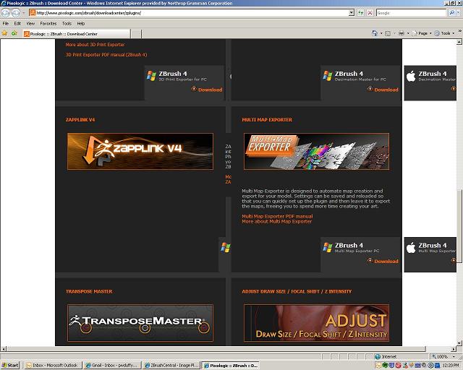The height and width of the screenshot is (370, 463).
Task: Click the browser Forward arrow button
Action: coord(16,13)
